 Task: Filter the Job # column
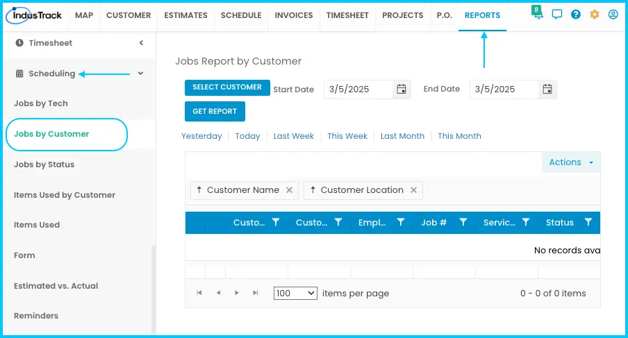tap(463, 222)
